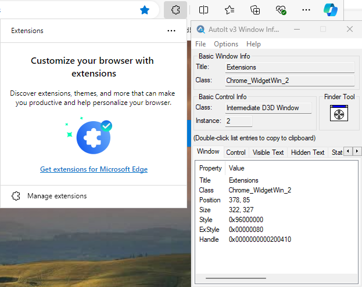Image resolution: width=362 pixels, height=287 pixels.
Task: Click the Extensions flyout header title
Action: tap(27, 31)
